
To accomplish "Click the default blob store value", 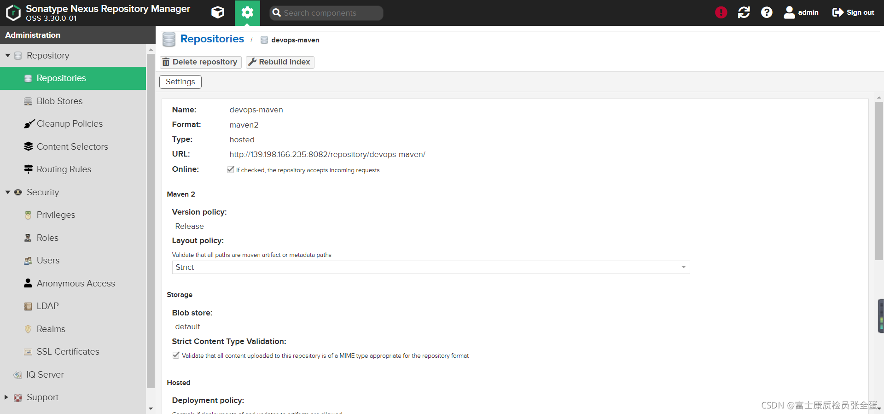I will point(187,327).
